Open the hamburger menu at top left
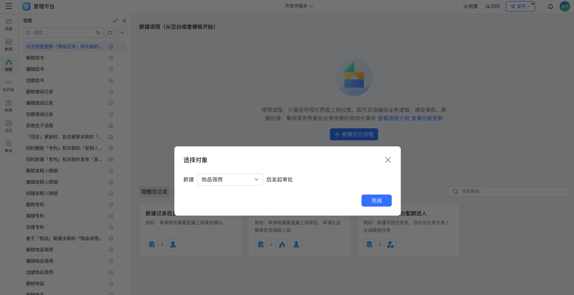Viewport: 574px width, 295px height. pyautogui.click(x=9, y=6)
